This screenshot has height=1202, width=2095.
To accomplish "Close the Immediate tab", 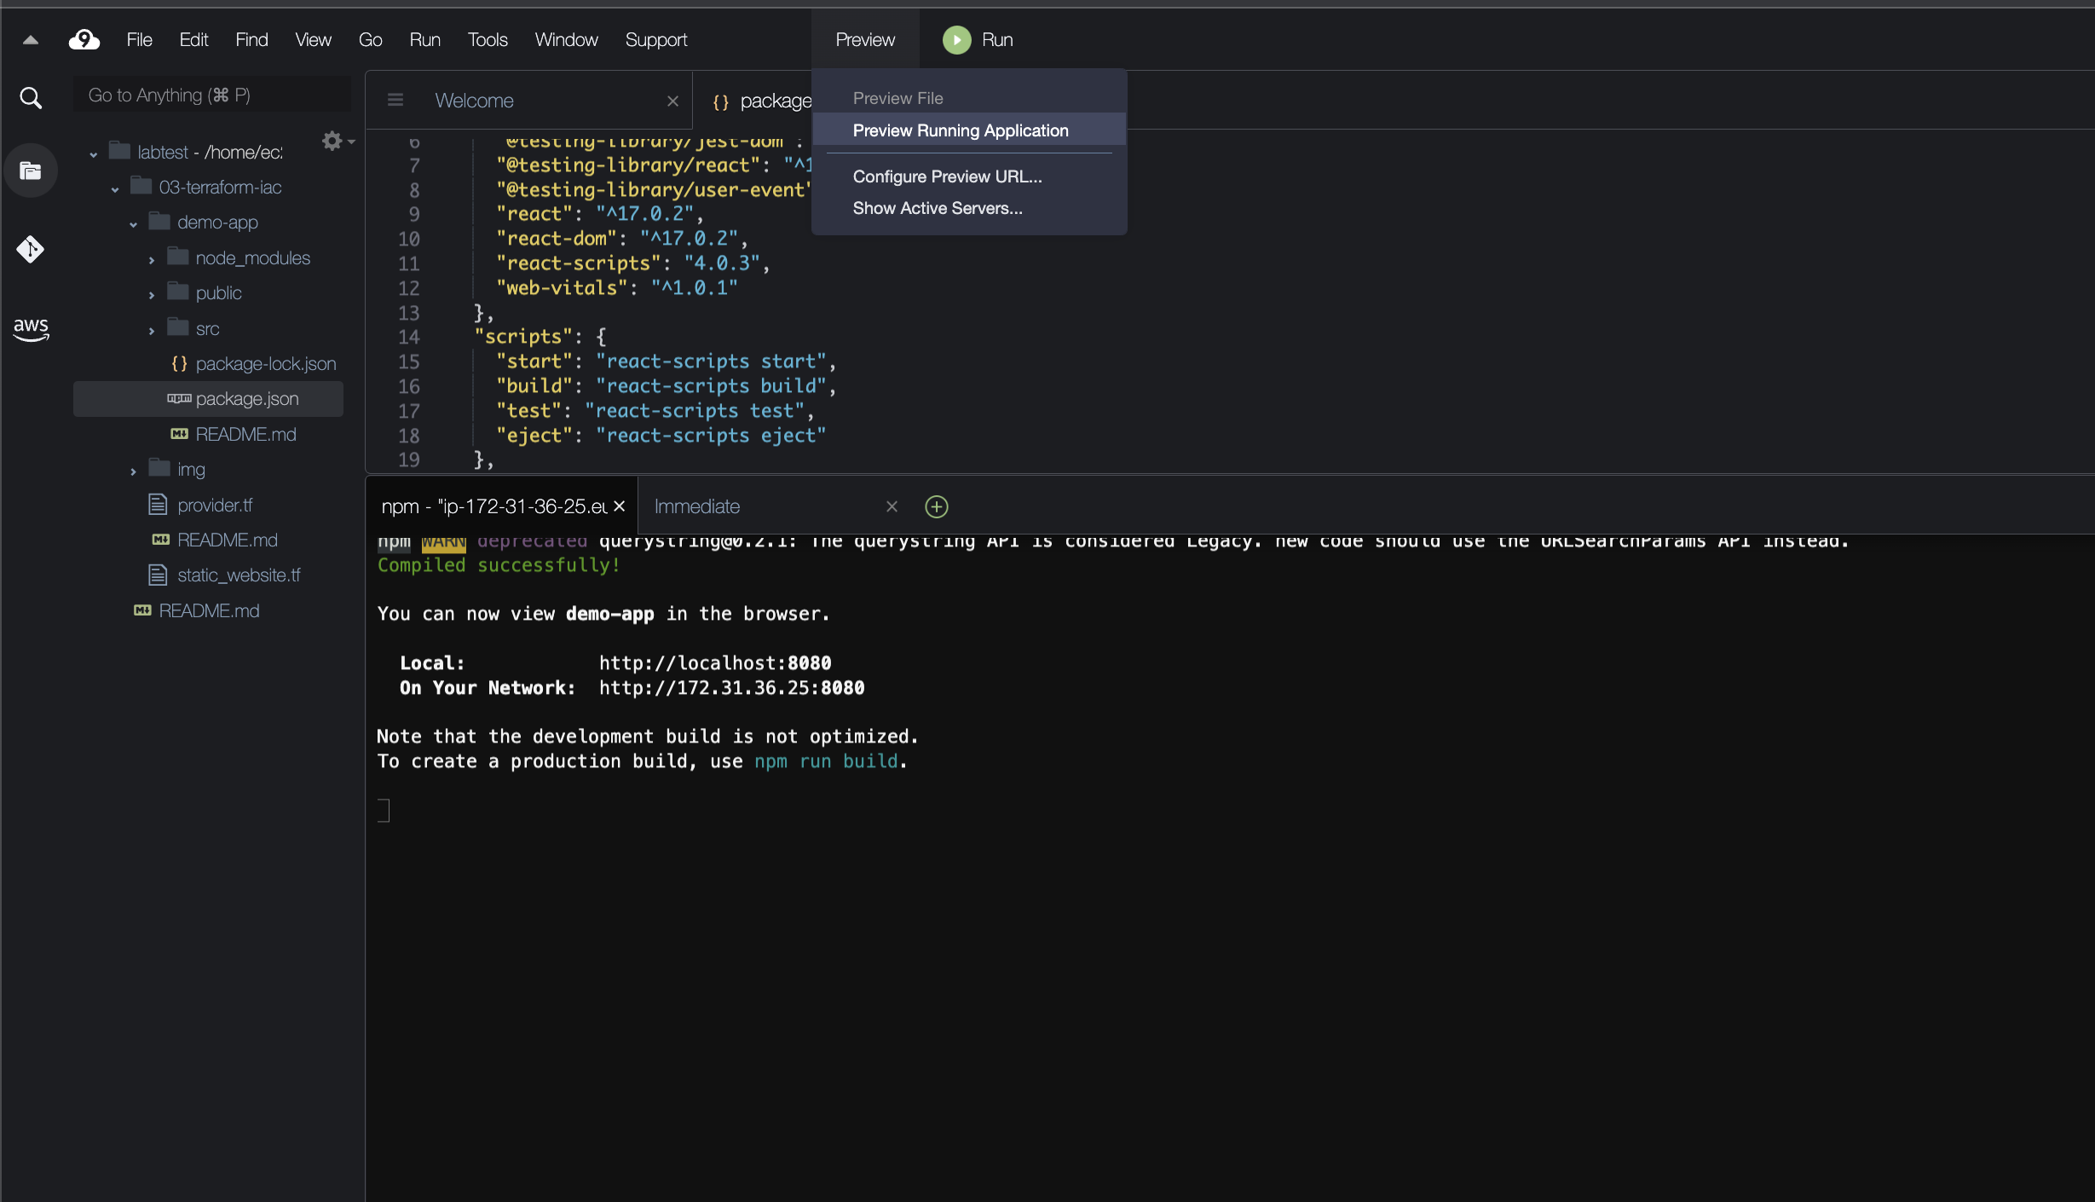I will tap(892, 506).
